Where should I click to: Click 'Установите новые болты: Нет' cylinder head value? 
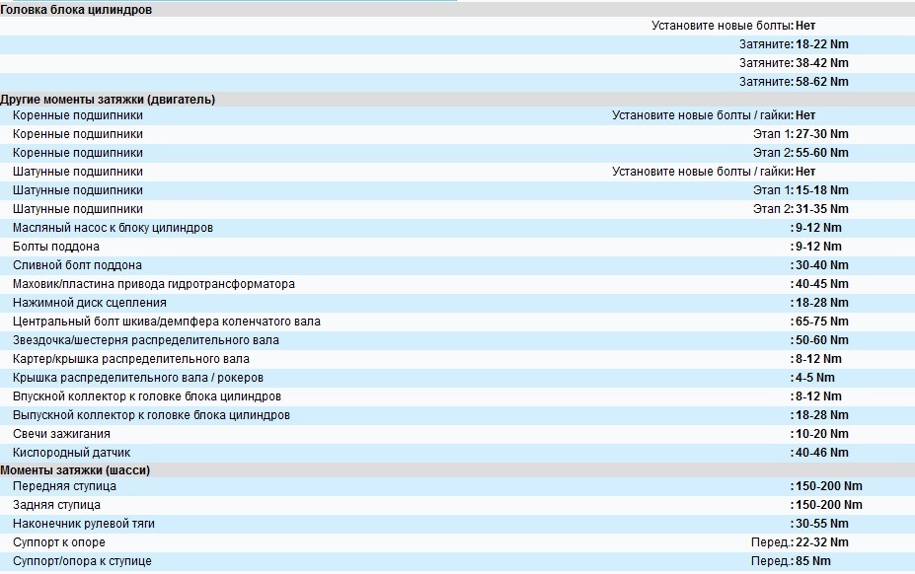733,26
